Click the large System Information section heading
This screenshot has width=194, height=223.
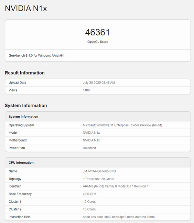click(26, 106)
